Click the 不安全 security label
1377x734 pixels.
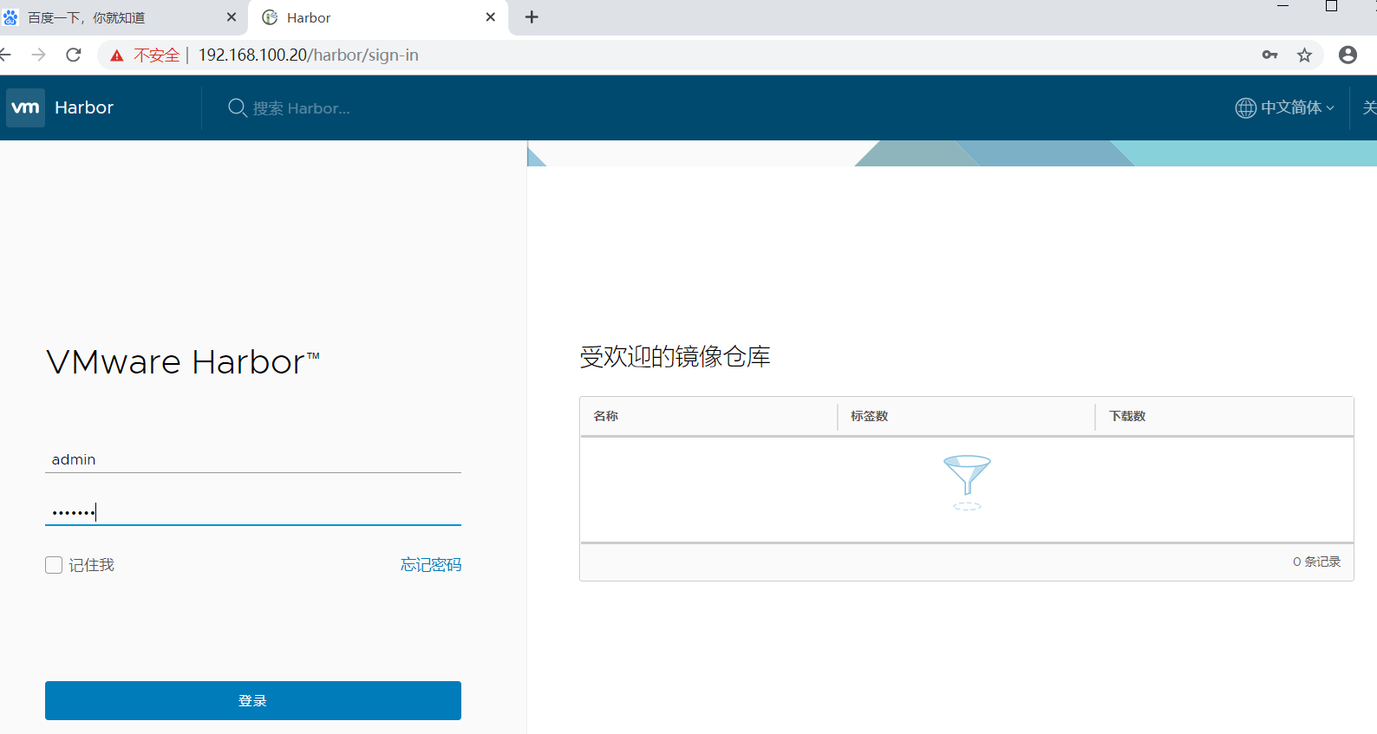click(x=156, y=55)
